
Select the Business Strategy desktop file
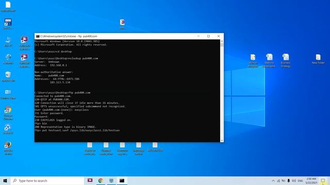pos(285,61)
